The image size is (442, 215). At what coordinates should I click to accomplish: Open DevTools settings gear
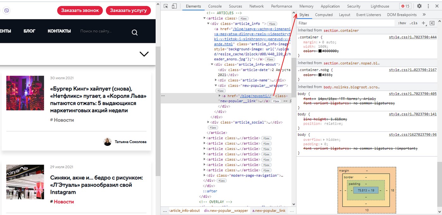point(419,6)
